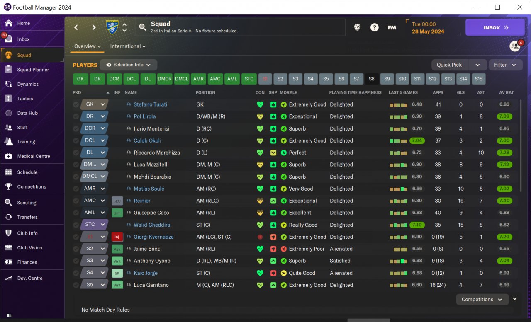The image size is (531, 322).
Task: Toggle pick checkbox for Reinier
Action: tap(76, 201)
